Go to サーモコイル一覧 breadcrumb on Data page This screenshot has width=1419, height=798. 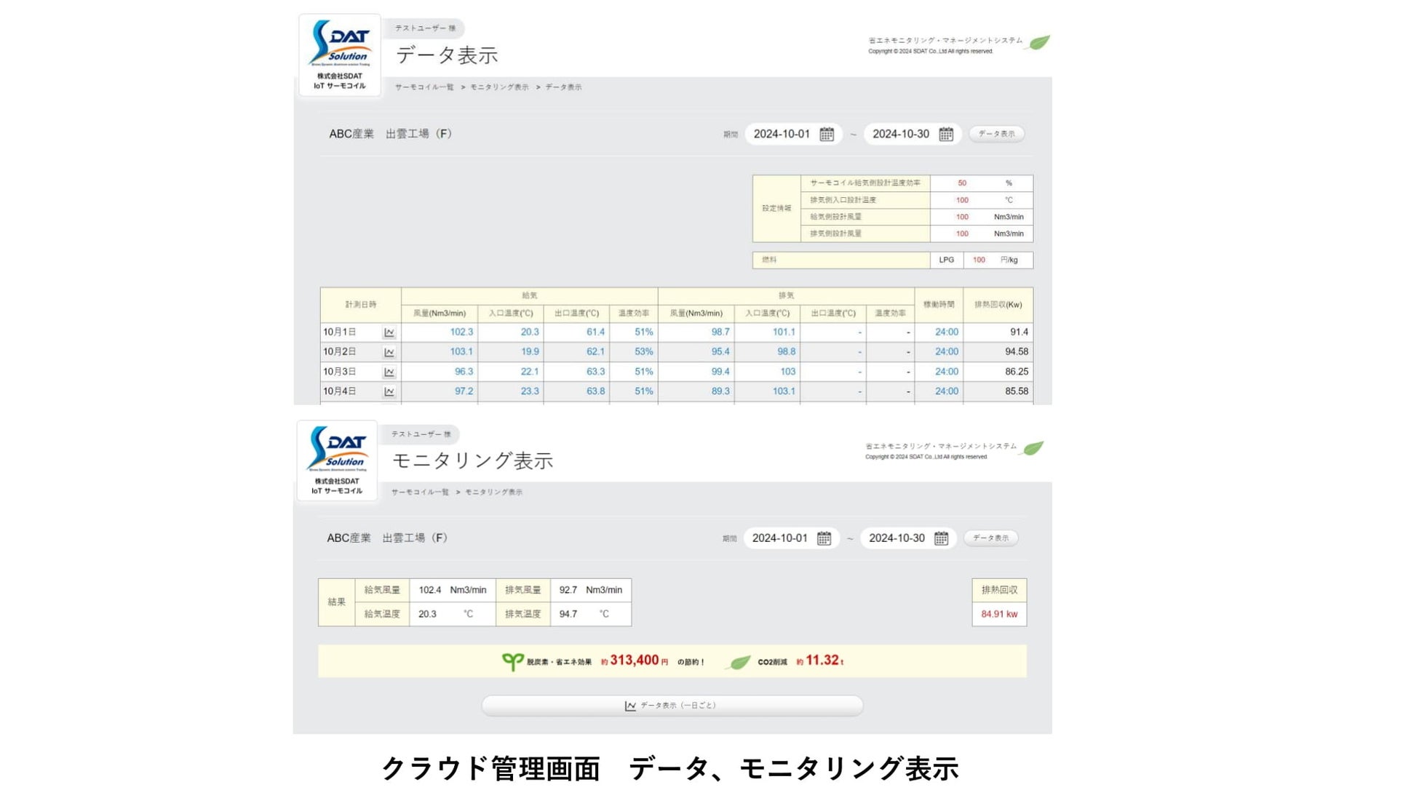point(424,87)
